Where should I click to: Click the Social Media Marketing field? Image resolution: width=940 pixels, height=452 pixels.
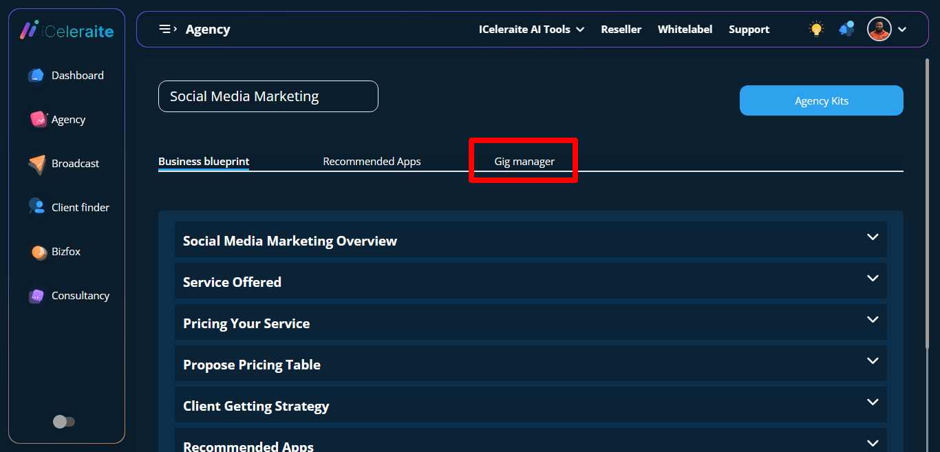[x=268, y=96]
